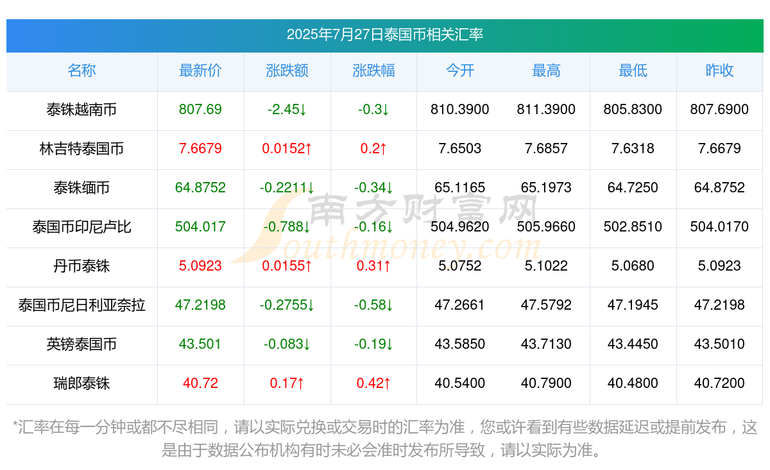This screenshot has height=470, width=770.
Task: Click latest price 807.69
Action: [x=200, y=110]
